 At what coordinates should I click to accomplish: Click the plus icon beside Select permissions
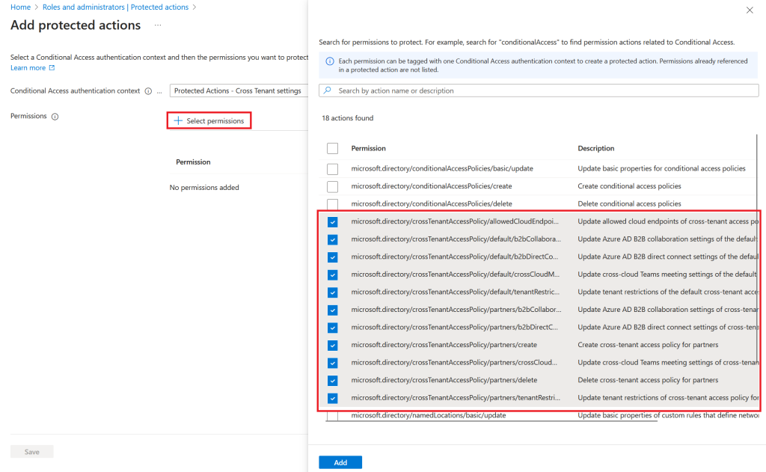click(178, 120)
